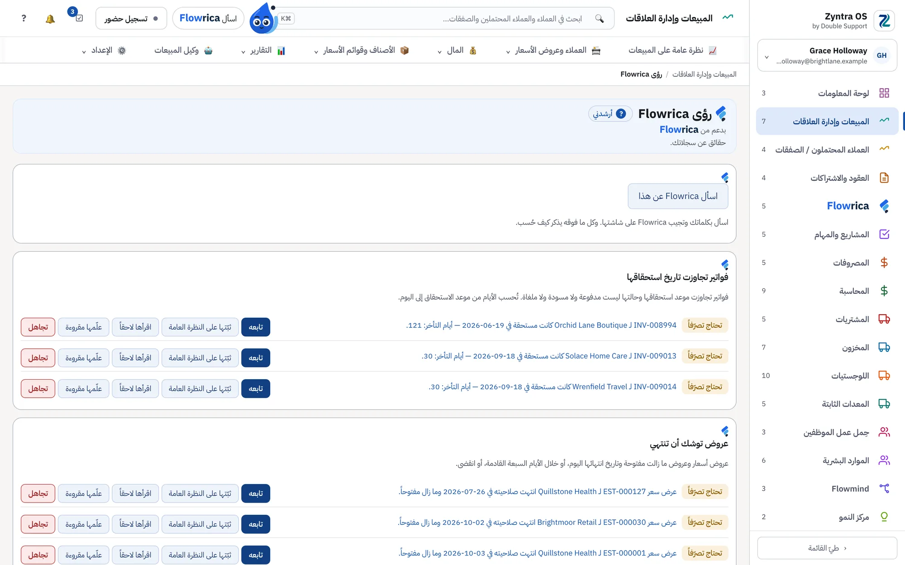Expand المال menu dropdown
Viewport: 905px width, 565px height.
[x=457, y=50]
